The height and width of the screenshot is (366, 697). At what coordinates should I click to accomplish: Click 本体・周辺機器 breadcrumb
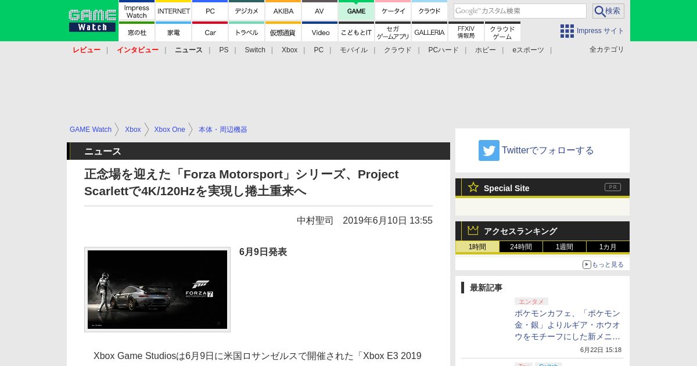tap(223, 130)
